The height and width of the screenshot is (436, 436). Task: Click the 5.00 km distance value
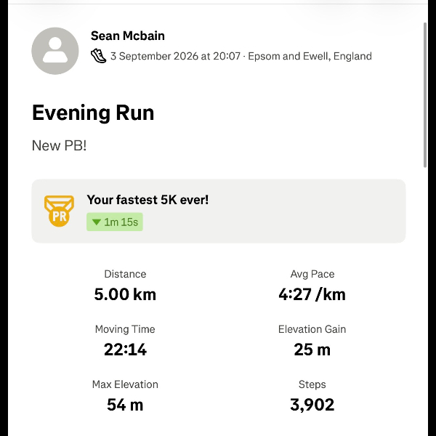125,294
